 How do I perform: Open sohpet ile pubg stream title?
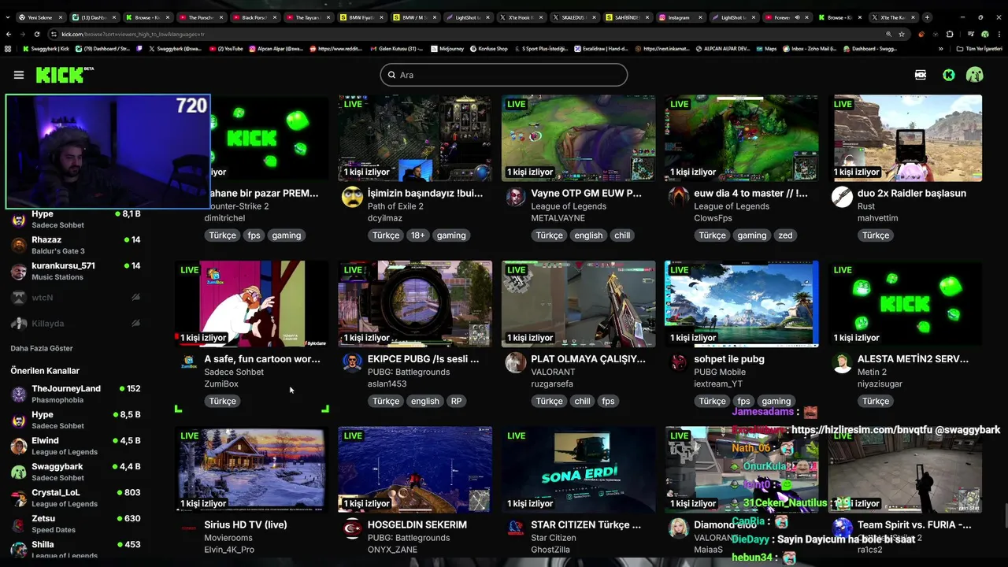[x=729, y=359]
